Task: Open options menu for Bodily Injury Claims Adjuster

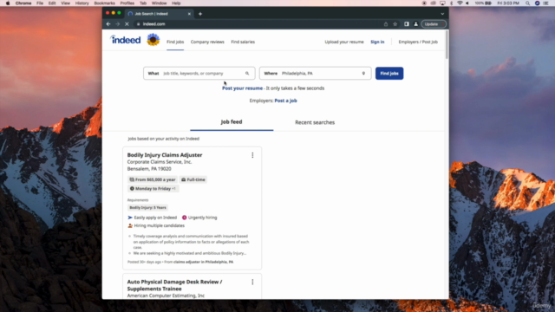Action: click(x=252, y=155)
